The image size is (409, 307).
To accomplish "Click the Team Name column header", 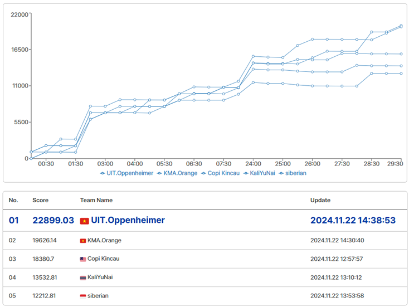I will click(96, 201).
